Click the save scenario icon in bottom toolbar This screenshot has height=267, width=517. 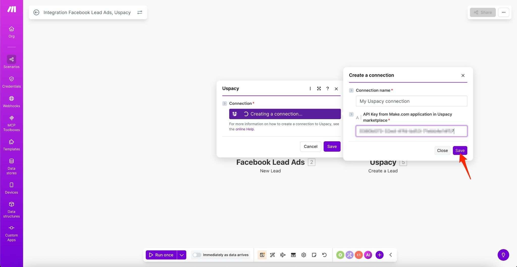262,255
